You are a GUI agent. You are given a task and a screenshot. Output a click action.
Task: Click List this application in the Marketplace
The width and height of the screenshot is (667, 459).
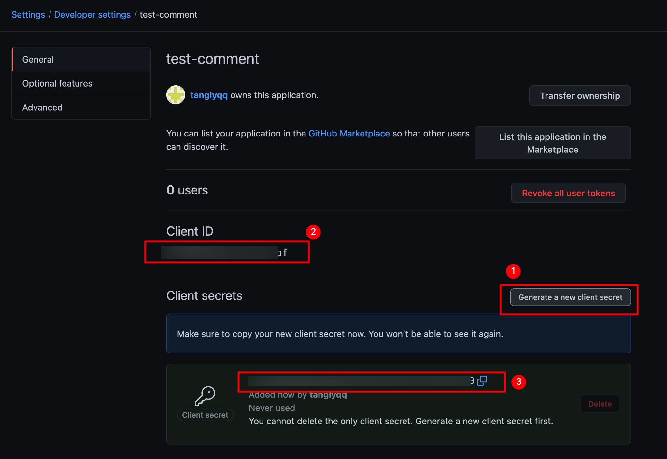click(x=552, y=143)
